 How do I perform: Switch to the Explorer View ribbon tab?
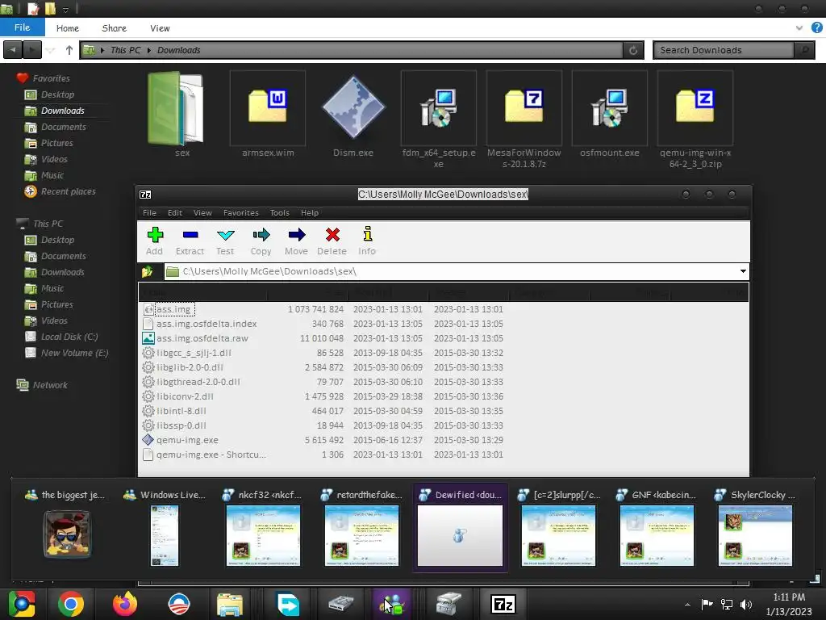(x=160, y=28)
